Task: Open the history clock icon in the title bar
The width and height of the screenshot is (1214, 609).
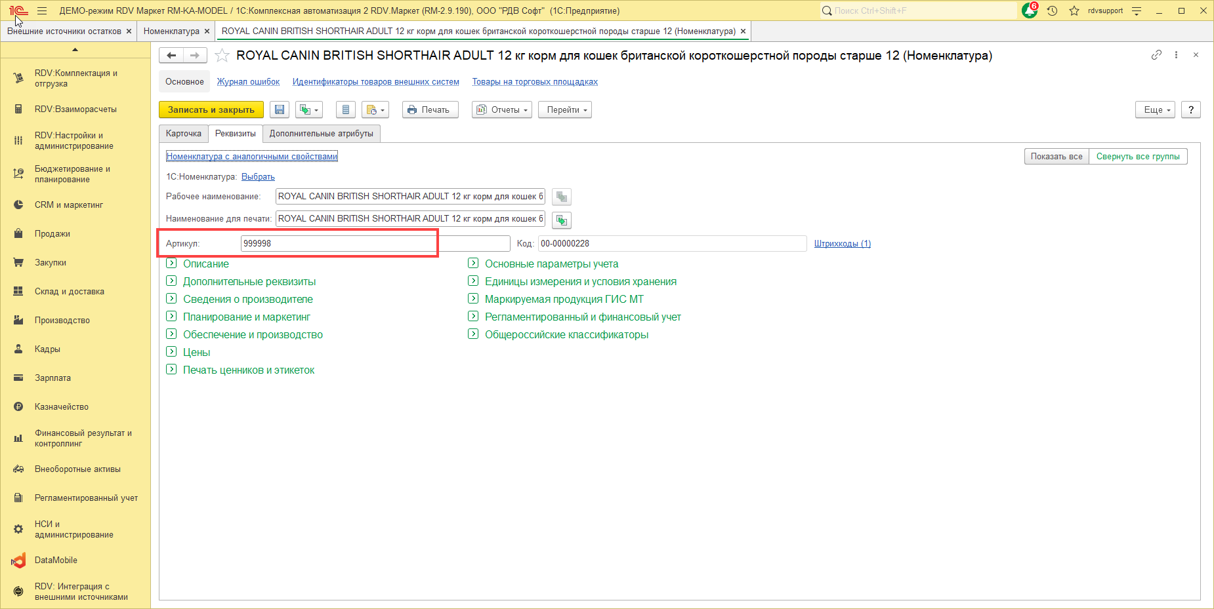Action: 1052,10
